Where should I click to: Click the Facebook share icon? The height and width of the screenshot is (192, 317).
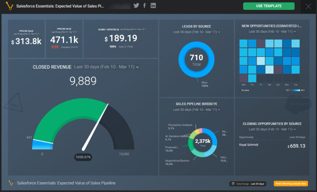pos(145,6)
